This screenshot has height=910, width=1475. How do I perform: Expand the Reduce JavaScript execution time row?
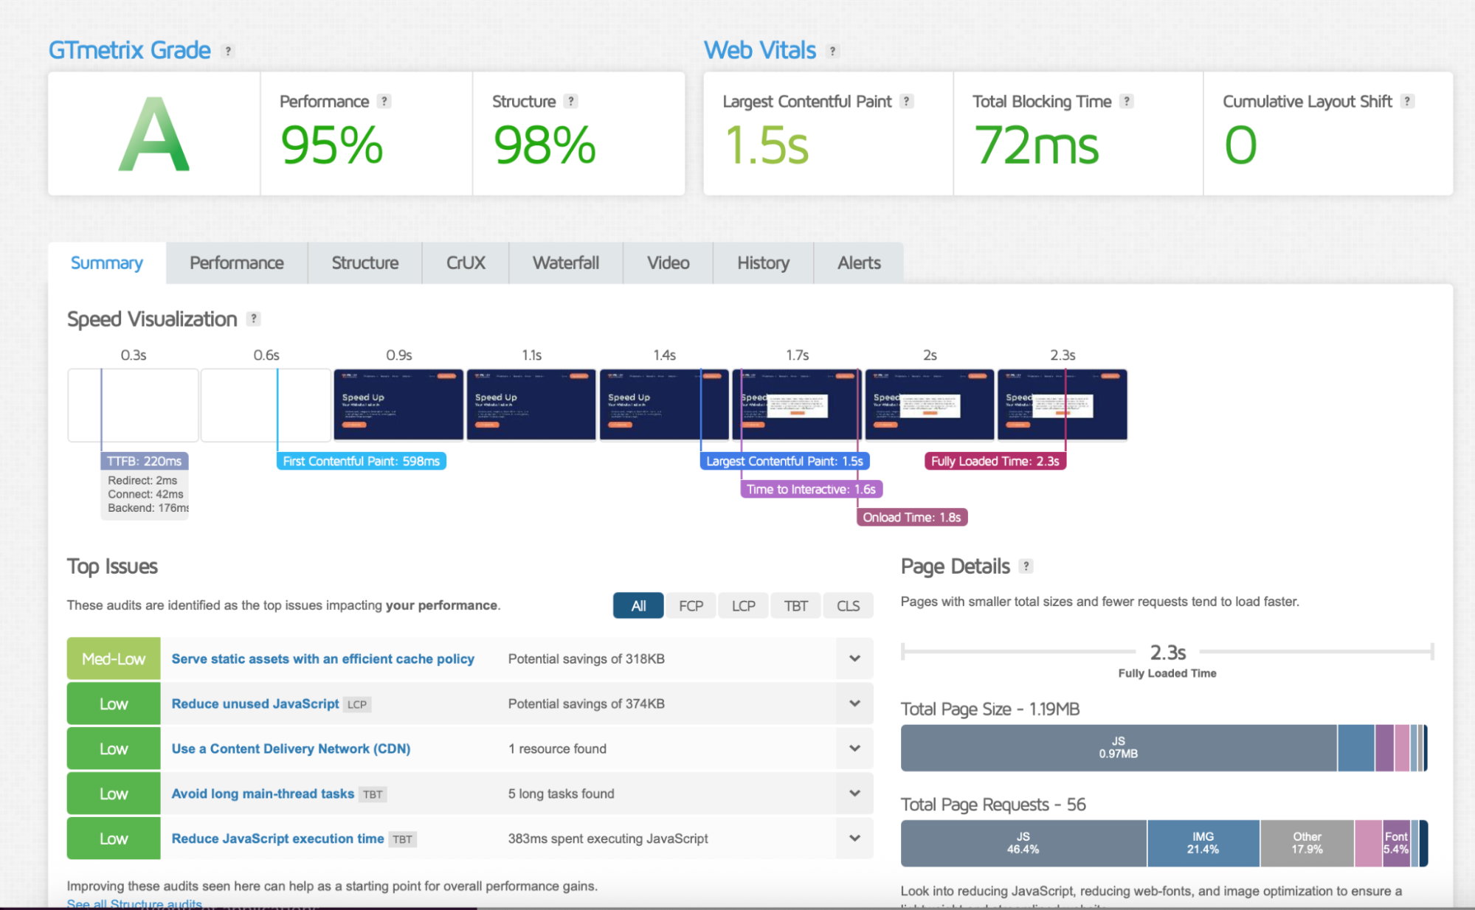point(854,838)
